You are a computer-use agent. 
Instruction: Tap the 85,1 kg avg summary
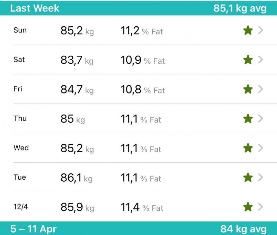tap(240, 8)
